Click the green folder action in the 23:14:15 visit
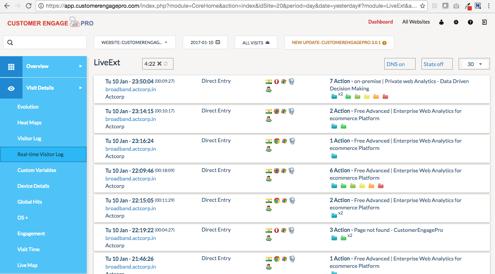The width and height of the screenshot is (495, 274). click(344, 126)
